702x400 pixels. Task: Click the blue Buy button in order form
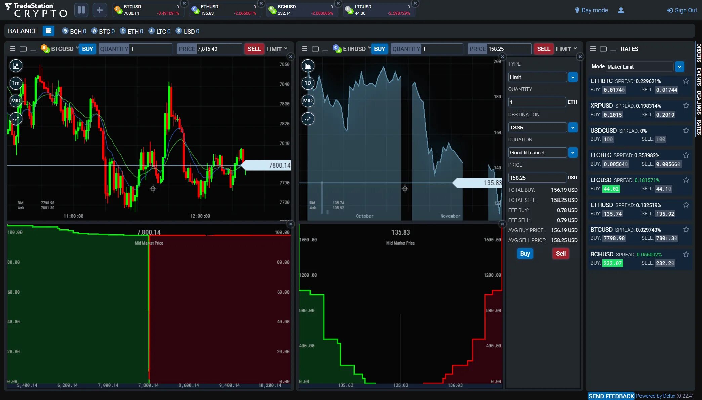[525, 254]
